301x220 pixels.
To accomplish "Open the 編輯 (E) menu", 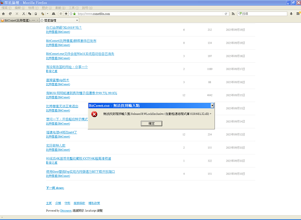I will tap(20, 8).
